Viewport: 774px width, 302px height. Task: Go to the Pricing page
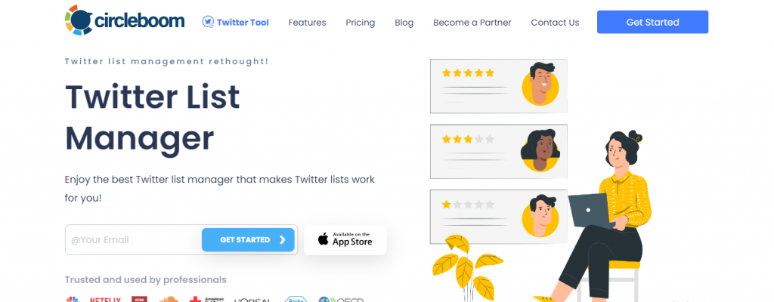click(361, 23)
